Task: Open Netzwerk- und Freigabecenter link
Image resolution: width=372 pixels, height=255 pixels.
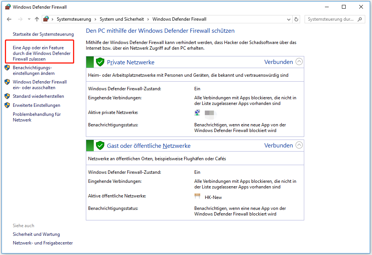Action: pos(43,243)
